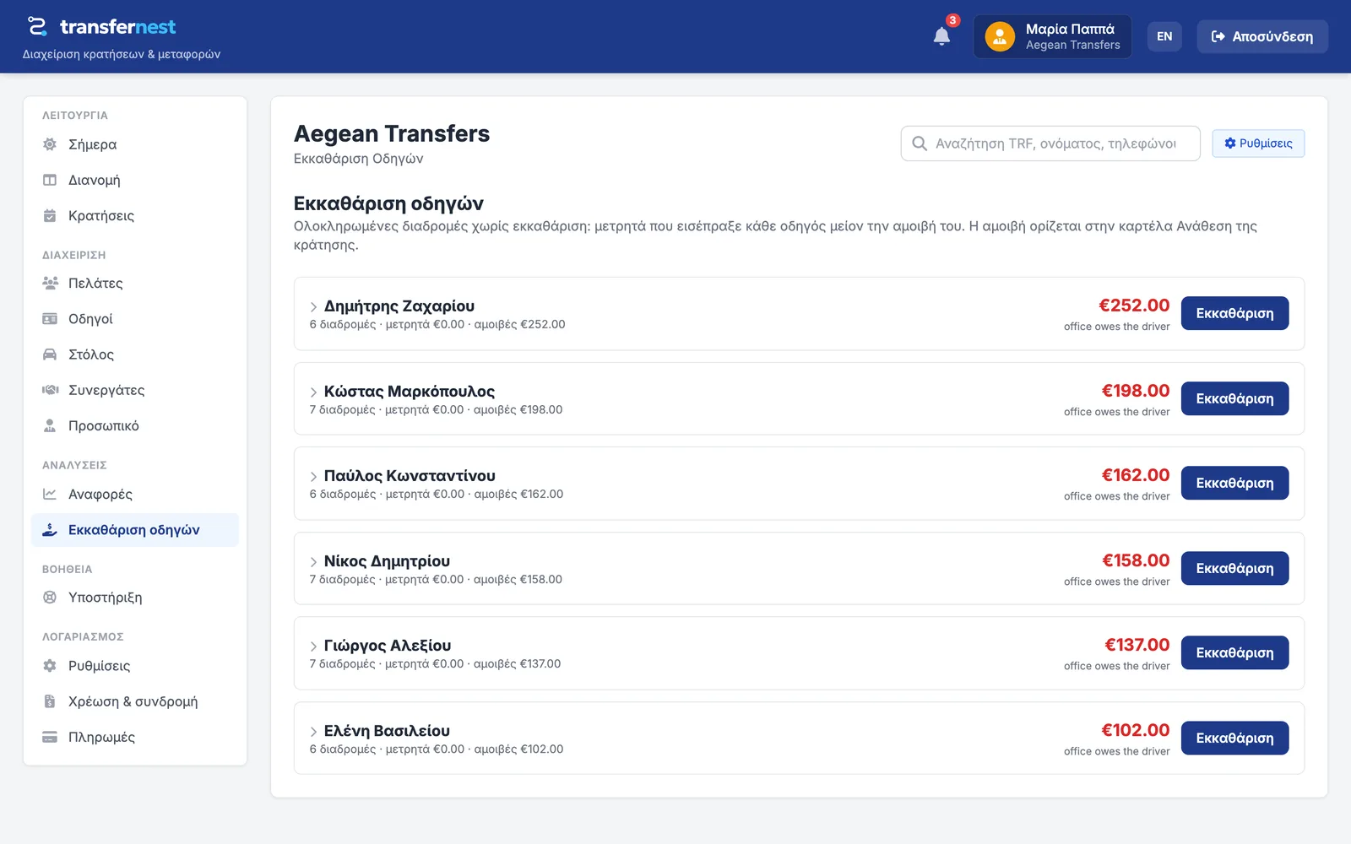1351x844 pixels.
Task: Click the Πελάτες group icon
Action: pos(50,283)
